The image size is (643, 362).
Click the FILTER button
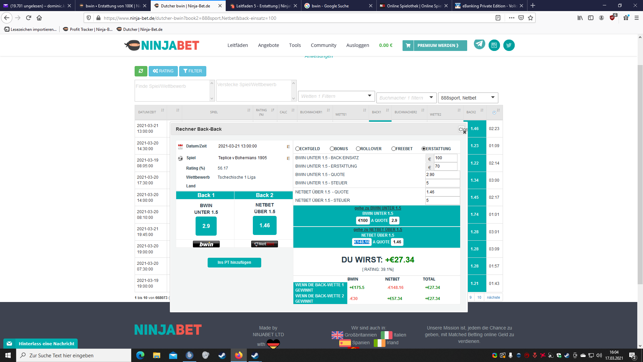pyautogui.click(x=193, y=71)
